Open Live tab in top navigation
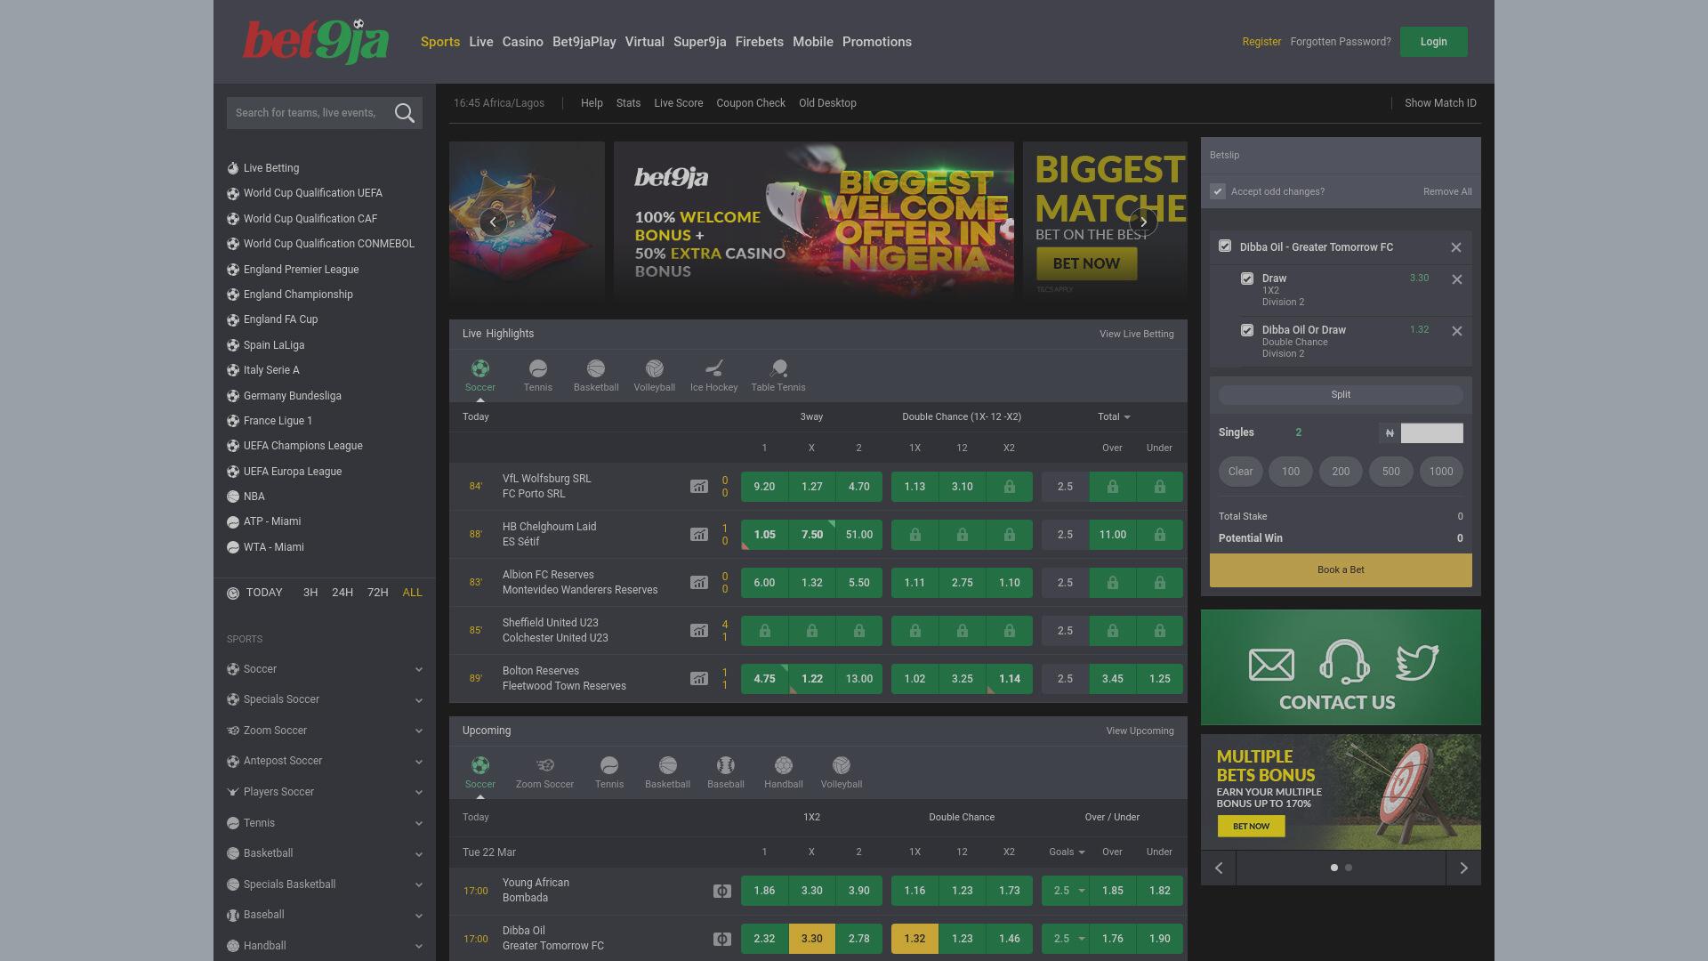The height and width of the screenshot is (961, 1708). [481, 42]
